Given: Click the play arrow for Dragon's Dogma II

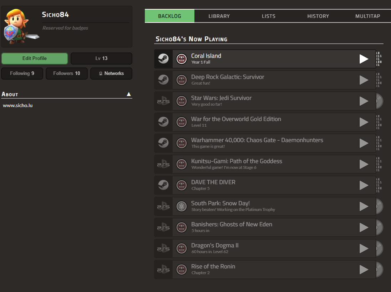Looking at the screenshot, I should point(364,248).
